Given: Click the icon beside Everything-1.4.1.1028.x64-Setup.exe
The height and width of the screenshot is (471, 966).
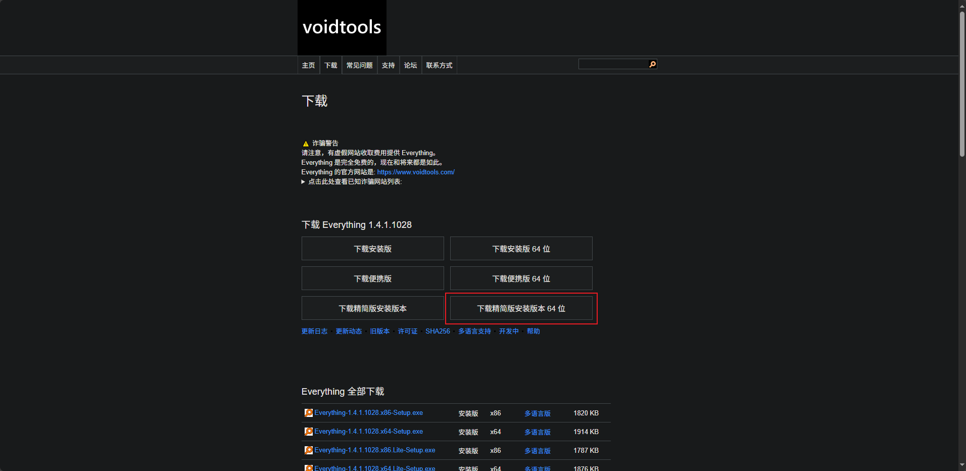Looking at the screenshot, I should (308, 432).
